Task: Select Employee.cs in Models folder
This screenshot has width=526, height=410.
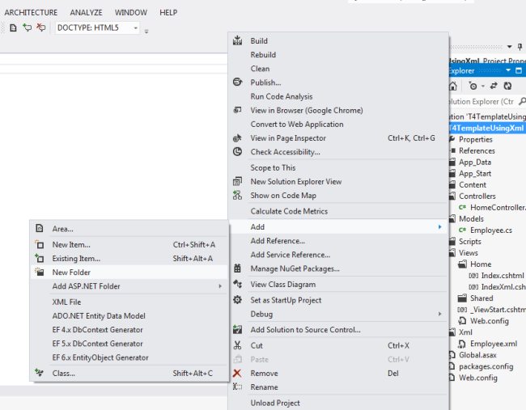Action: click(491, 230)
